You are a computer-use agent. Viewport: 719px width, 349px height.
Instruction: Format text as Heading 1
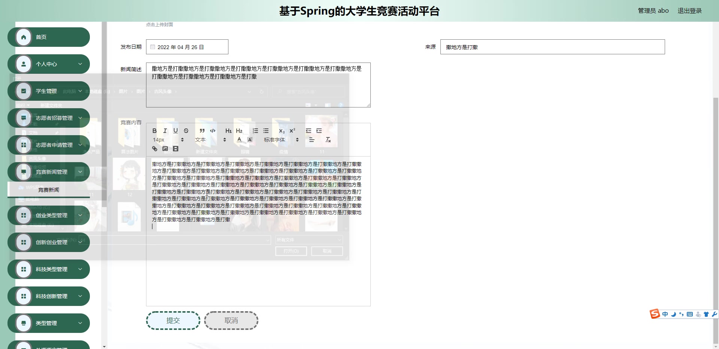coord(229,131)
